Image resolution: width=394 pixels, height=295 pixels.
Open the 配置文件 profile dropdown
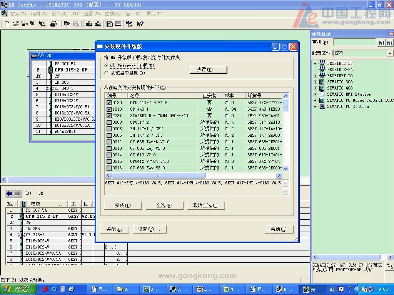390,53
